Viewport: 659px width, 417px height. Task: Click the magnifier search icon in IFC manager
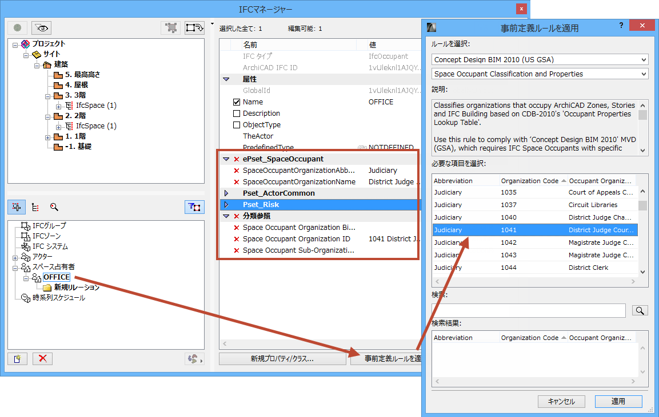pyautogui.click(x=54, y=207)
